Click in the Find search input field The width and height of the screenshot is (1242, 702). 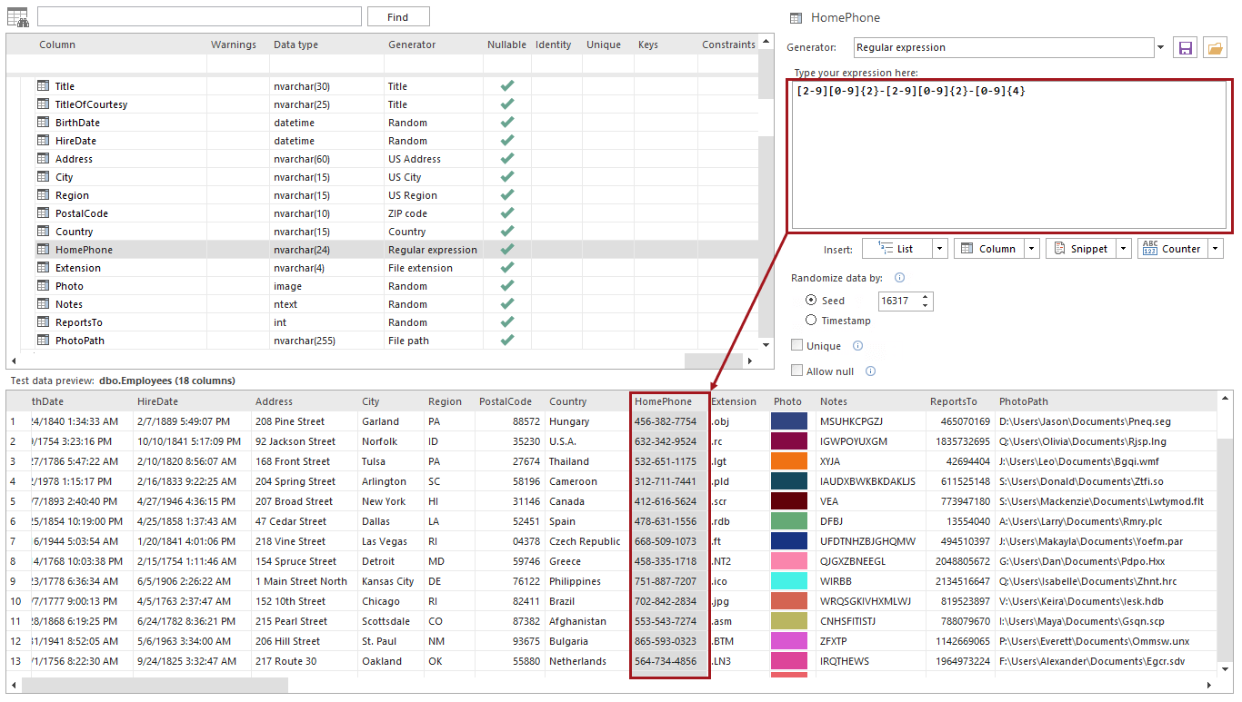pyautogui.click(x=199, y=17)
